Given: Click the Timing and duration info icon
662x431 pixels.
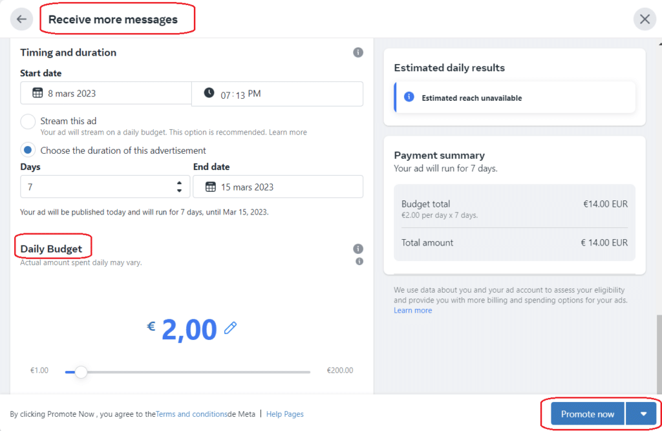Looking at the screenshot, I should coord(358,52).
